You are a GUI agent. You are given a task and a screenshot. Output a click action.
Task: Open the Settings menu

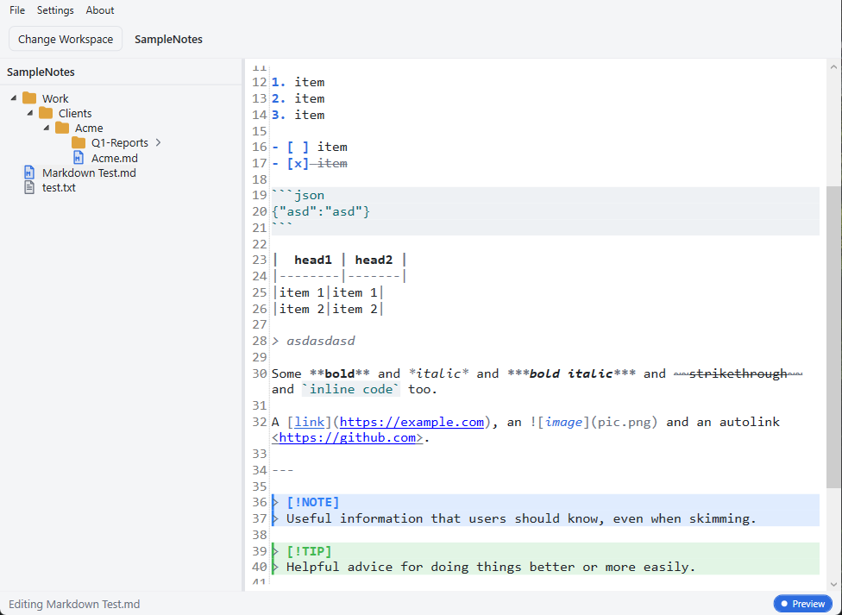pos(55,10)
